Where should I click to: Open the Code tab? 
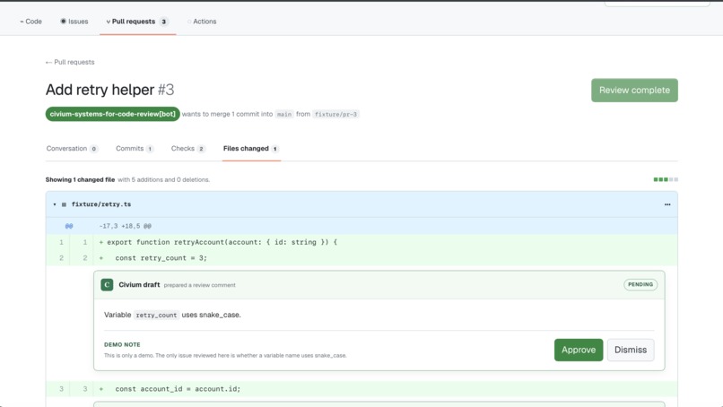pos(30,22)
